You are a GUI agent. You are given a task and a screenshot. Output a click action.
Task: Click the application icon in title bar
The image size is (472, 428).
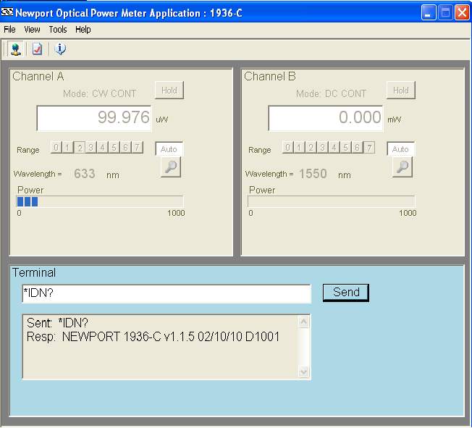point(8,12)
